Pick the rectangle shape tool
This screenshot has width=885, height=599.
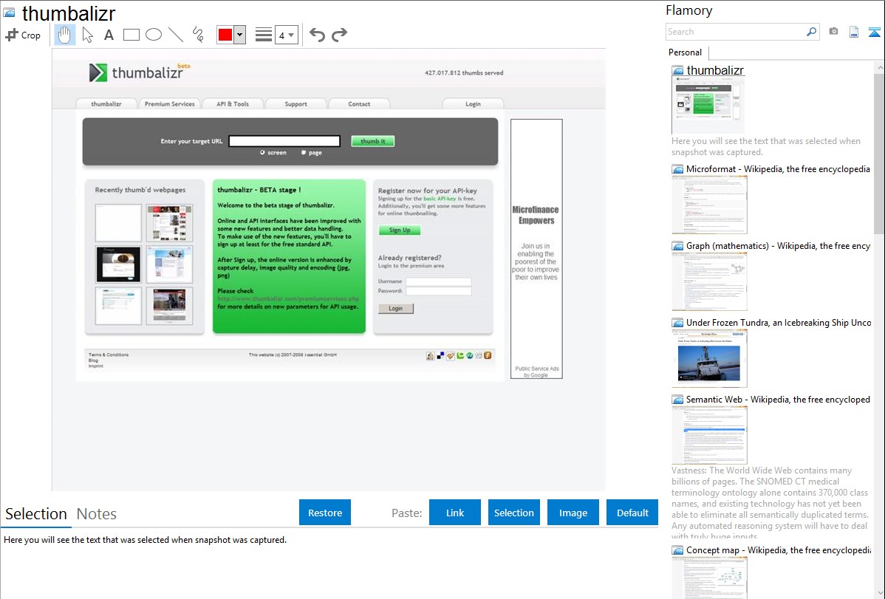coord(131,35)
